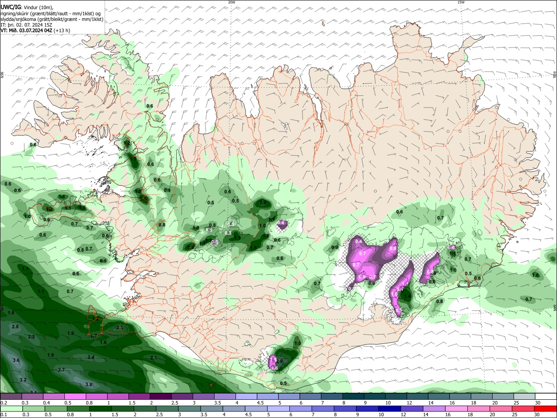Pick bottom-row pale green swatch between 0.1 and 0.3
This screenshot has height=418, width=557.
(11, 408)
